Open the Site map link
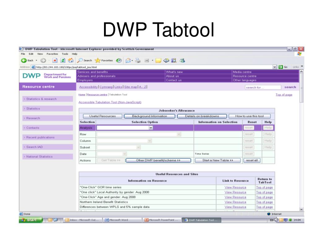Viewport: 317px width, 237px height. click(x=130, y=87)
